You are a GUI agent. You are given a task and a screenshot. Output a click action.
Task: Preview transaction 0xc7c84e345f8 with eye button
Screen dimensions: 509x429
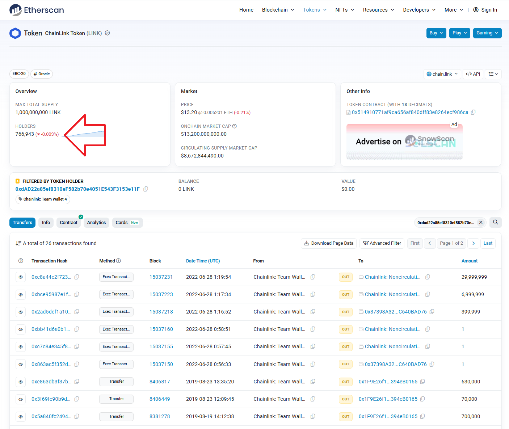21,347
